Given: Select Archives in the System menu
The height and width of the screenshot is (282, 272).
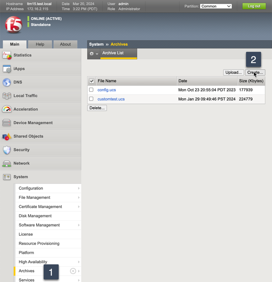Looking at the screenshot, I should click(x=26, y=271).
